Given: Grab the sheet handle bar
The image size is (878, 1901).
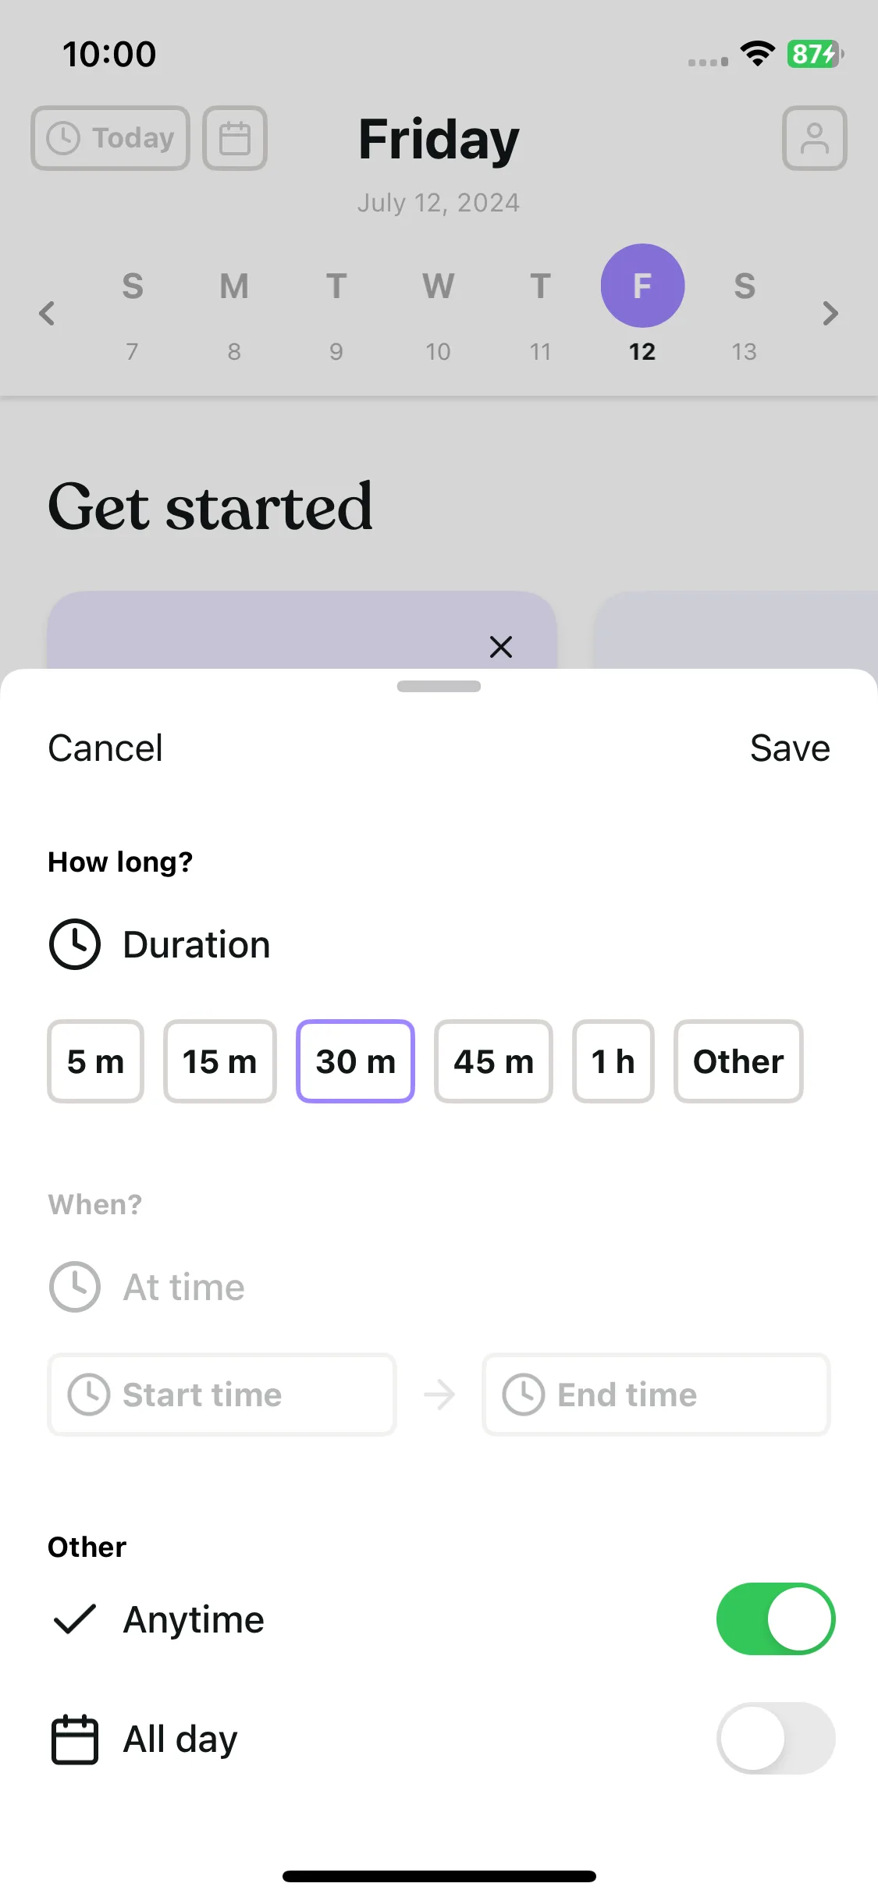Looking at the screenshot, I should click(x=439, y=687).
